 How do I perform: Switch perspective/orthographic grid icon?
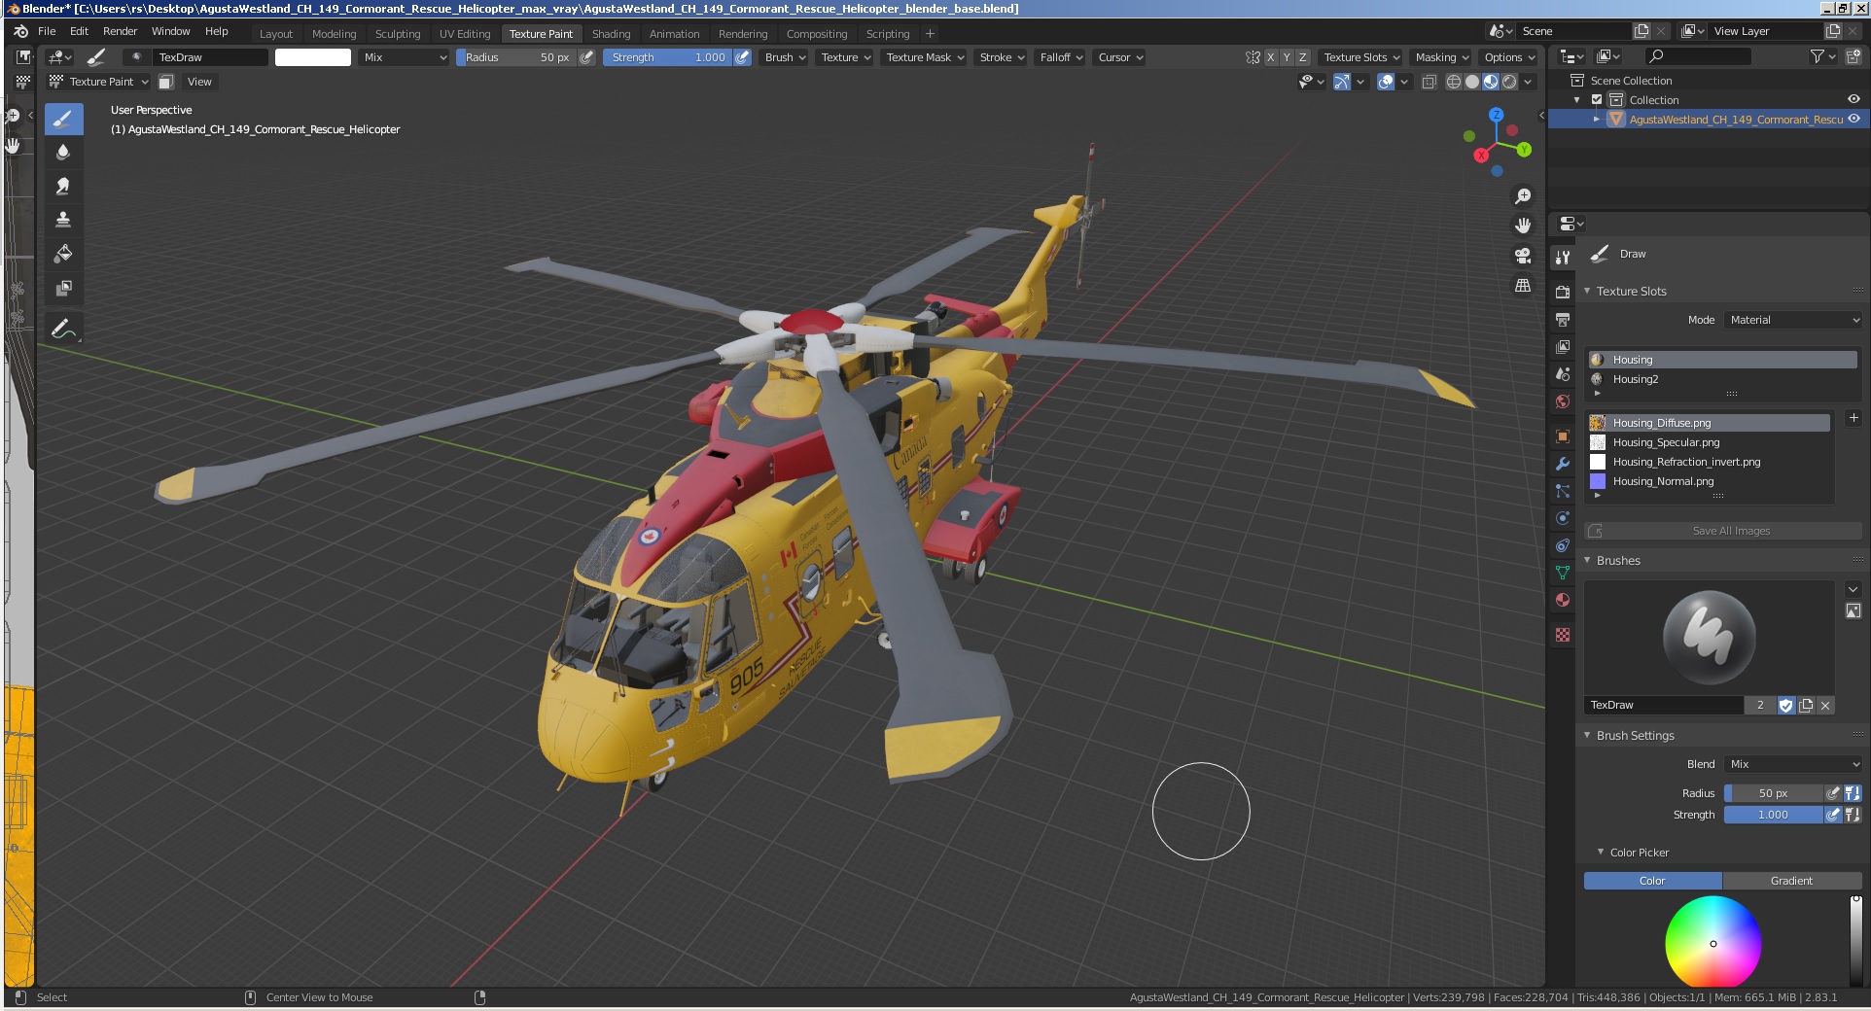[1523, 286]
